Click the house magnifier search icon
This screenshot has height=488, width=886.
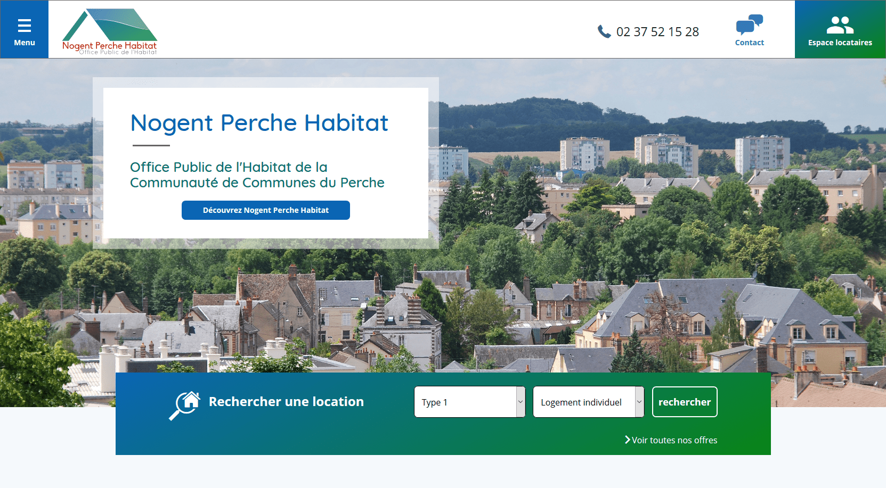point(184,405)
